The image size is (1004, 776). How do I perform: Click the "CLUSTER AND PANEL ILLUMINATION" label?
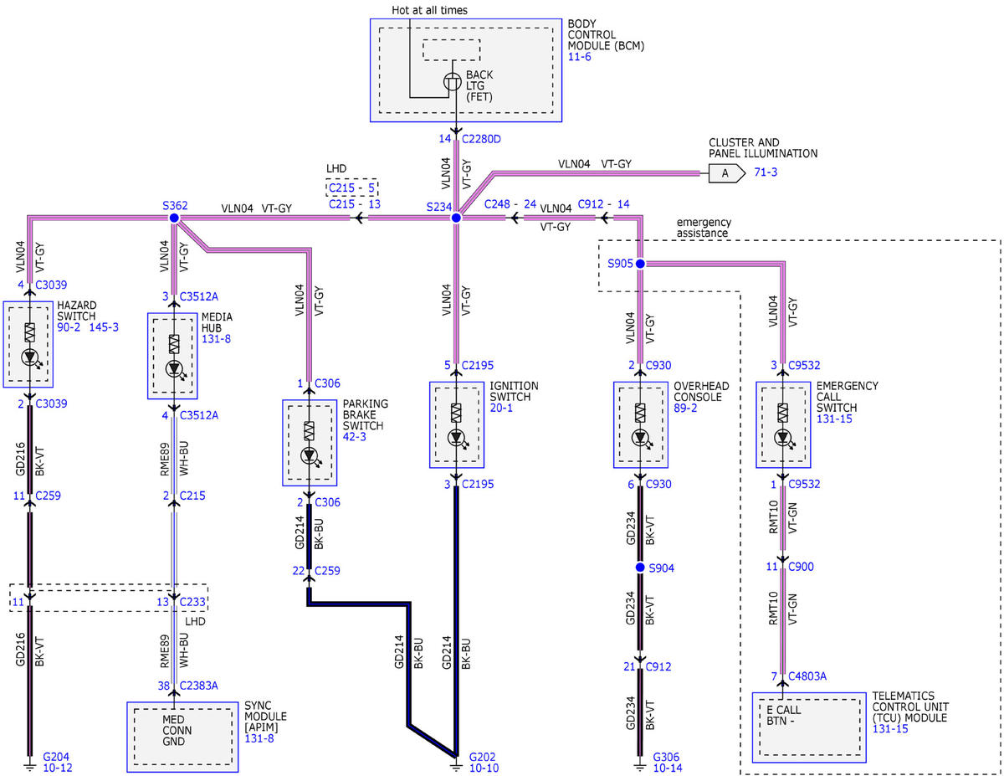(x=763, y=148)
